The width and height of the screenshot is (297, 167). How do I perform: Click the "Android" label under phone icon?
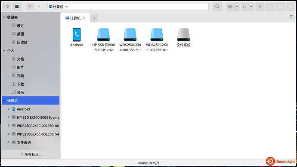[77, 45]
